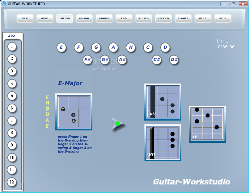Viewport: 249px width, 193px height.
Task: Click the E-Major chord title
Action: click(x=70, y=83)
